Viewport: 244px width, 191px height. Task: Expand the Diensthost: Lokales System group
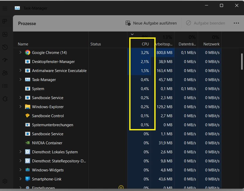[20, 152]
